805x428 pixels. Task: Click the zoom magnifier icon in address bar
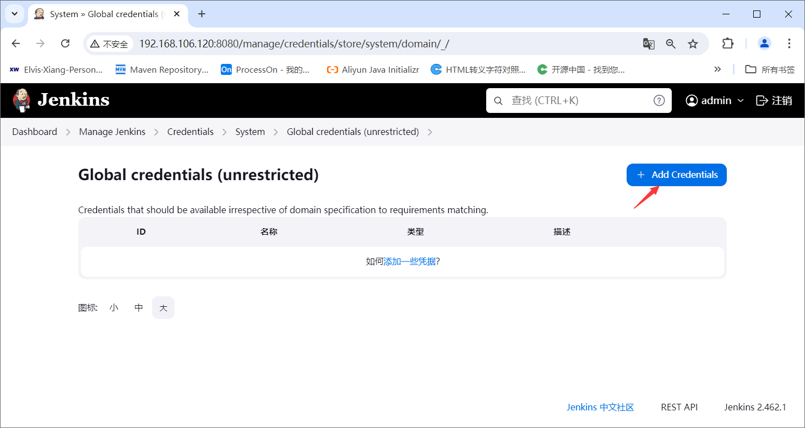coord(671,44)
